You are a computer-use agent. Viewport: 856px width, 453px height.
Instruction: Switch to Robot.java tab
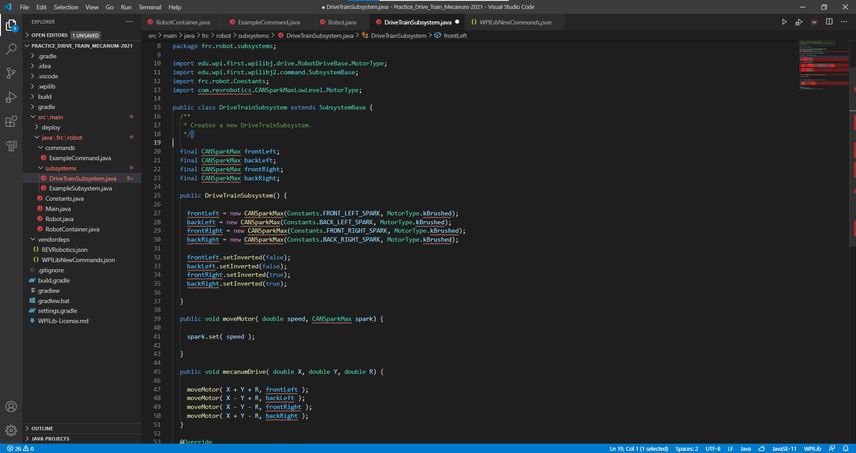click(342, 22)
